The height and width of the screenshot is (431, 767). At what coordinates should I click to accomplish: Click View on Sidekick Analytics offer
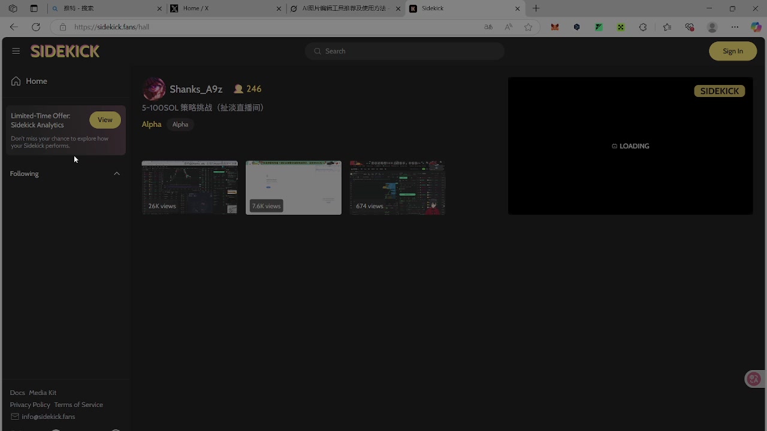(105, 120)
